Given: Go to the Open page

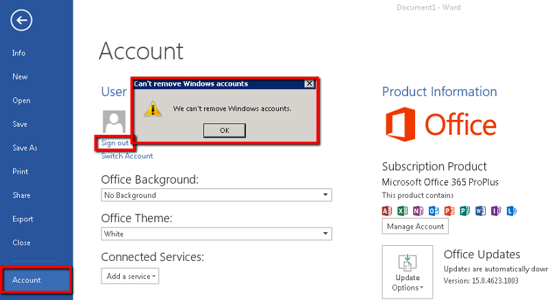Looking at the screenshot, I should click(21, 101).
